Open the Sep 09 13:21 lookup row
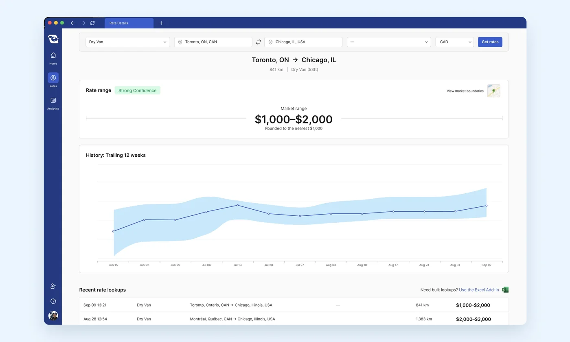 294,305
